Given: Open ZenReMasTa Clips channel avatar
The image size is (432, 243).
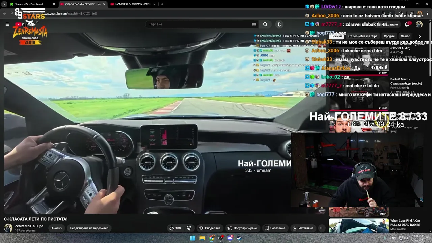Looking at the screenshot, I should (x=8, y=228).
